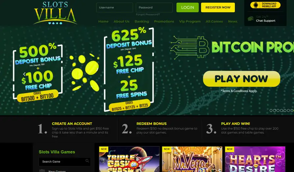Image resolution: width=294 pixels, height=172 pixels.
Task: Click the yellow coins graphic on banner
Action: (x=85, y=72)
